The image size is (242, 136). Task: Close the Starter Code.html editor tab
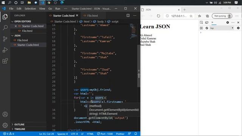(77, 15)
